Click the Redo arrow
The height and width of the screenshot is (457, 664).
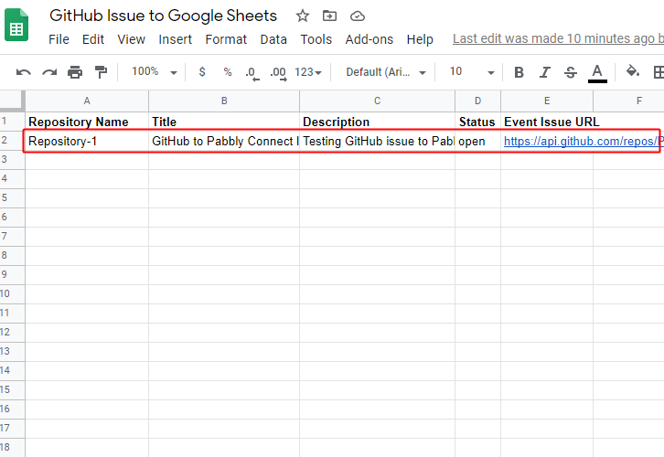coord(49,72)
